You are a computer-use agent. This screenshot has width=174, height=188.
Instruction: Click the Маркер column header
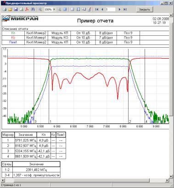[x=8, y=135]
